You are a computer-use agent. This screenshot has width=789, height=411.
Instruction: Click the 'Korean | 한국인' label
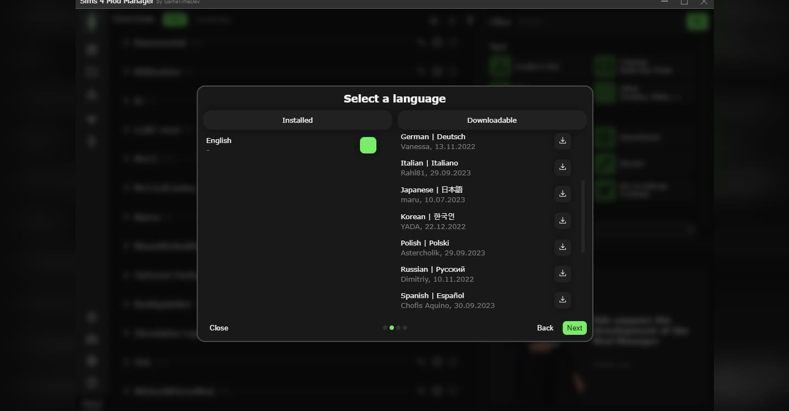pyautogui.click(x=427, y=216)
